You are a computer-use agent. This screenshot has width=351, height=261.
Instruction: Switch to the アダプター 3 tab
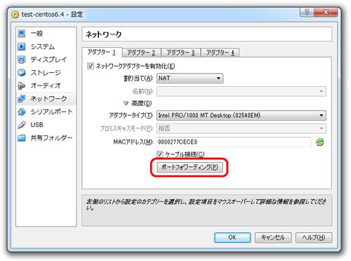[181, 53]
